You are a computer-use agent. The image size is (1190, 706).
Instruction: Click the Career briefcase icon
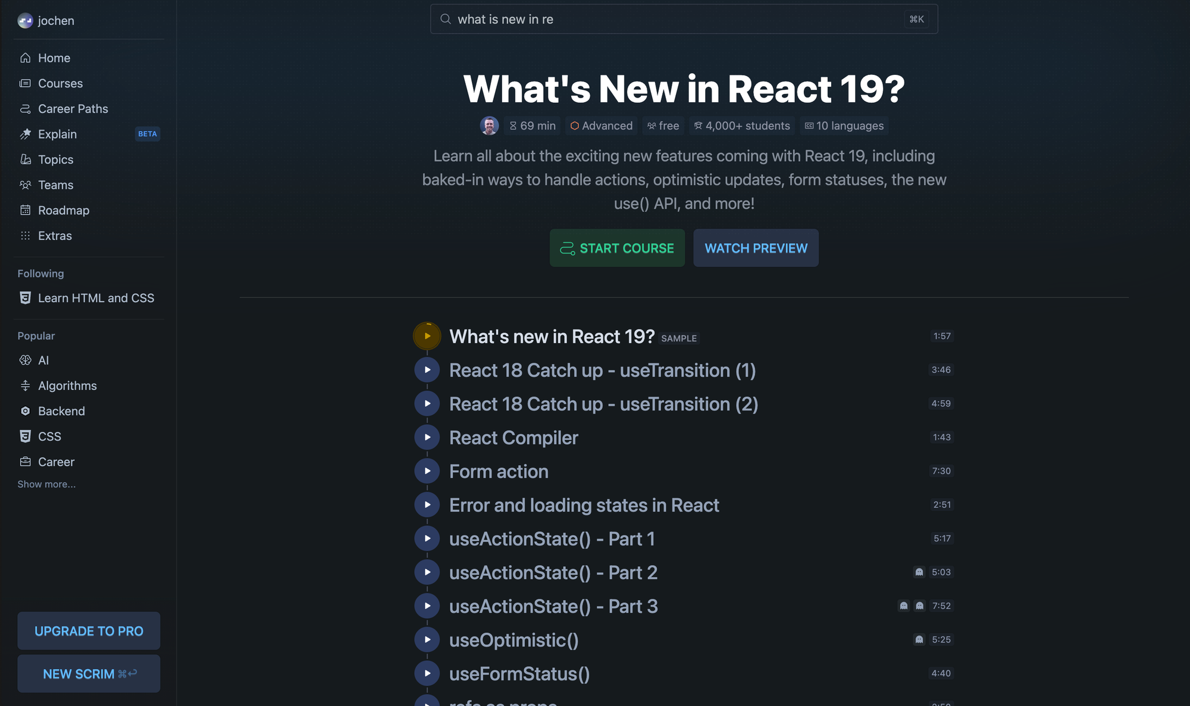[25, 462]
